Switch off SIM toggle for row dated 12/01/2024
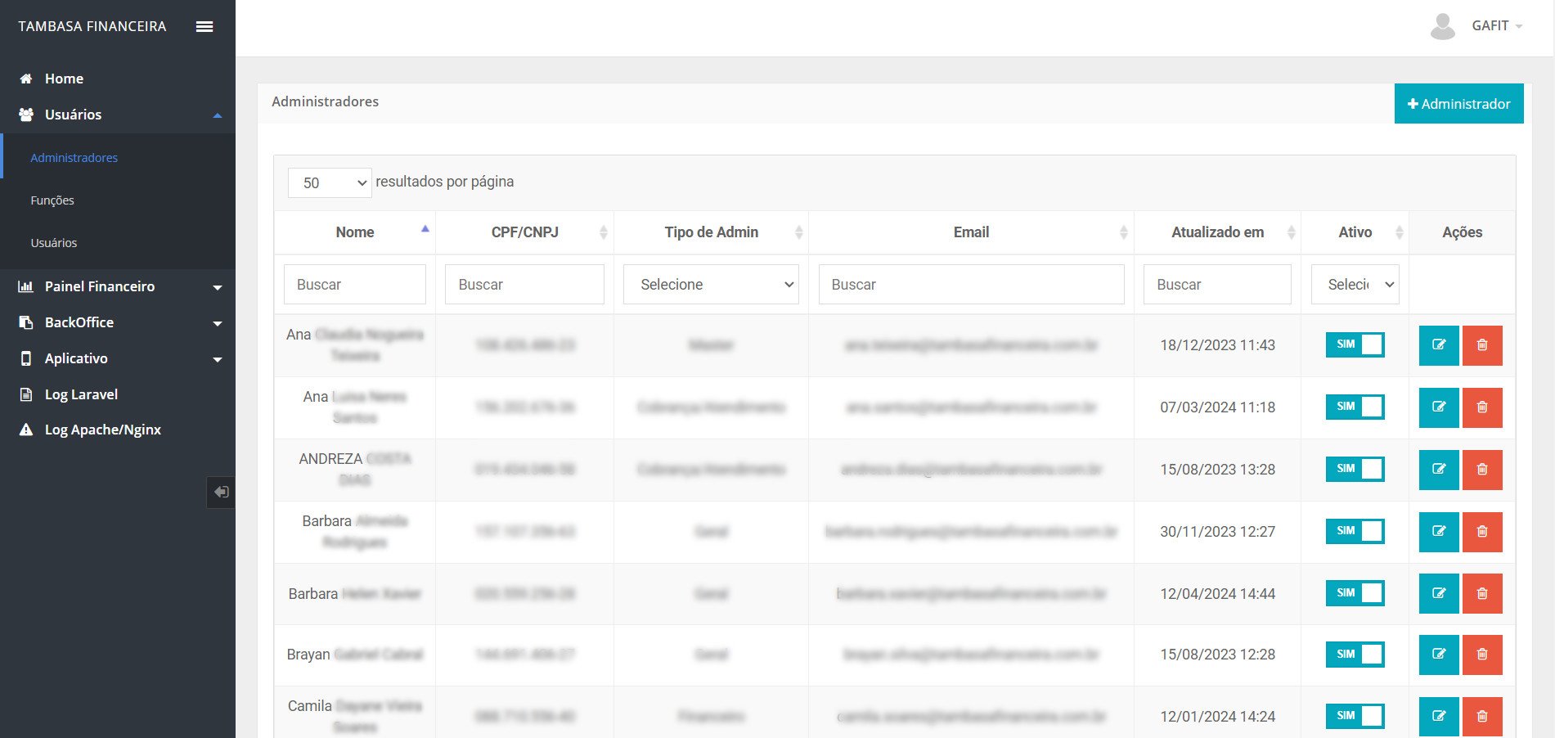 [x=1355, y=716]
